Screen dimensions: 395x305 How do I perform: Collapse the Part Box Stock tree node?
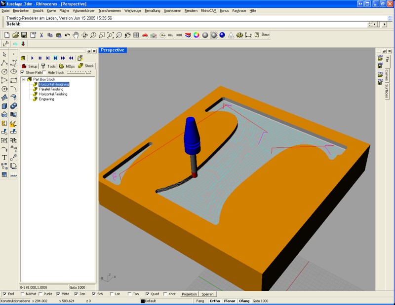point(23,79)
